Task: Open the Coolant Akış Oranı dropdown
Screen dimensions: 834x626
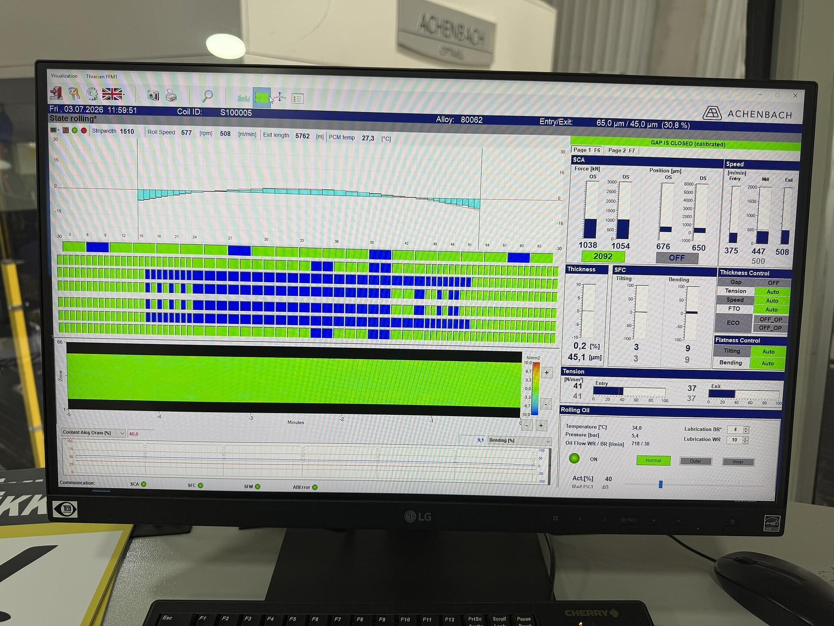Action: 93,433
